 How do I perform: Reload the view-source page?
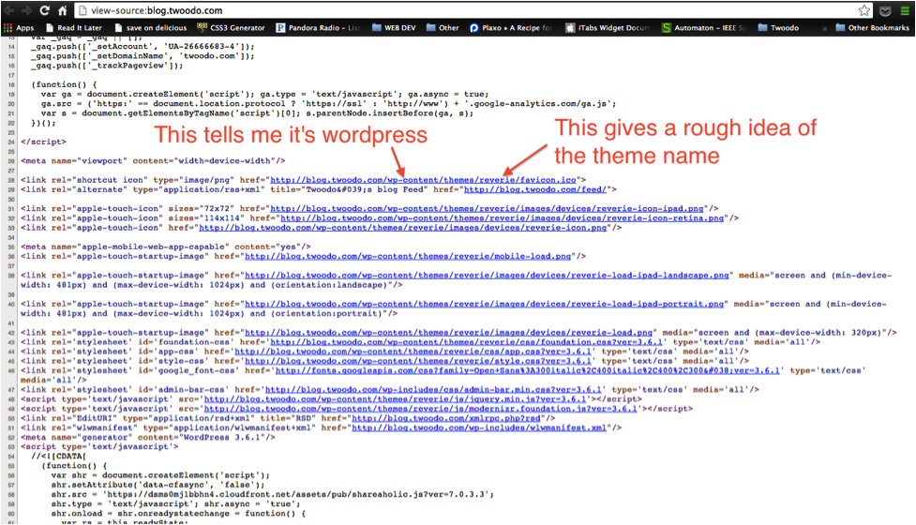(x=44, y=10)
